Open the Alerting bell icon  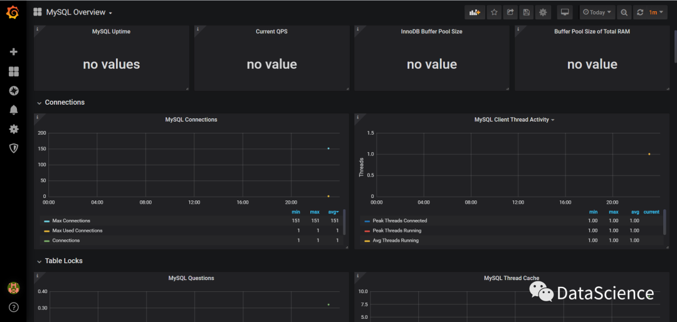point(14,110)
